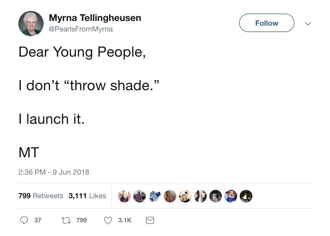Click Myrna Tellingheusen's profile picture
Screen dimensions: 330x236
(31, 23)
